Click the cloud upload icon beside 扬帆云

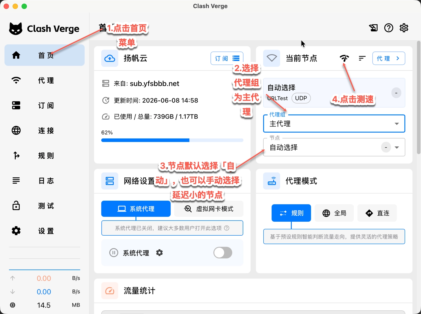click(110, 58)
